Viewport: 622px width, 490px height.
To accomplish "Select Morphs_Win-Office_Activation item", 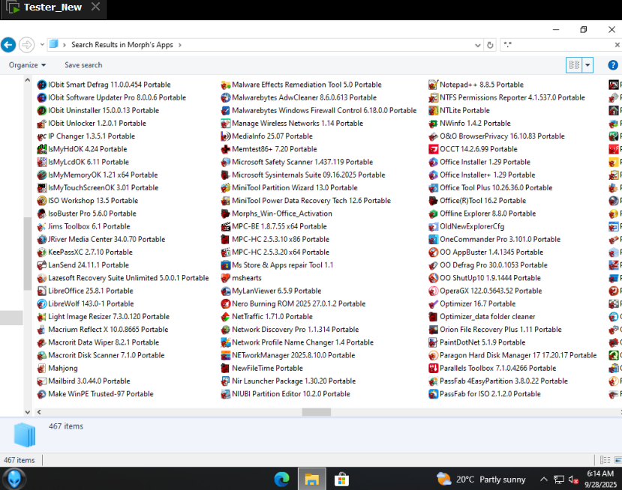I will coord(277,214).
